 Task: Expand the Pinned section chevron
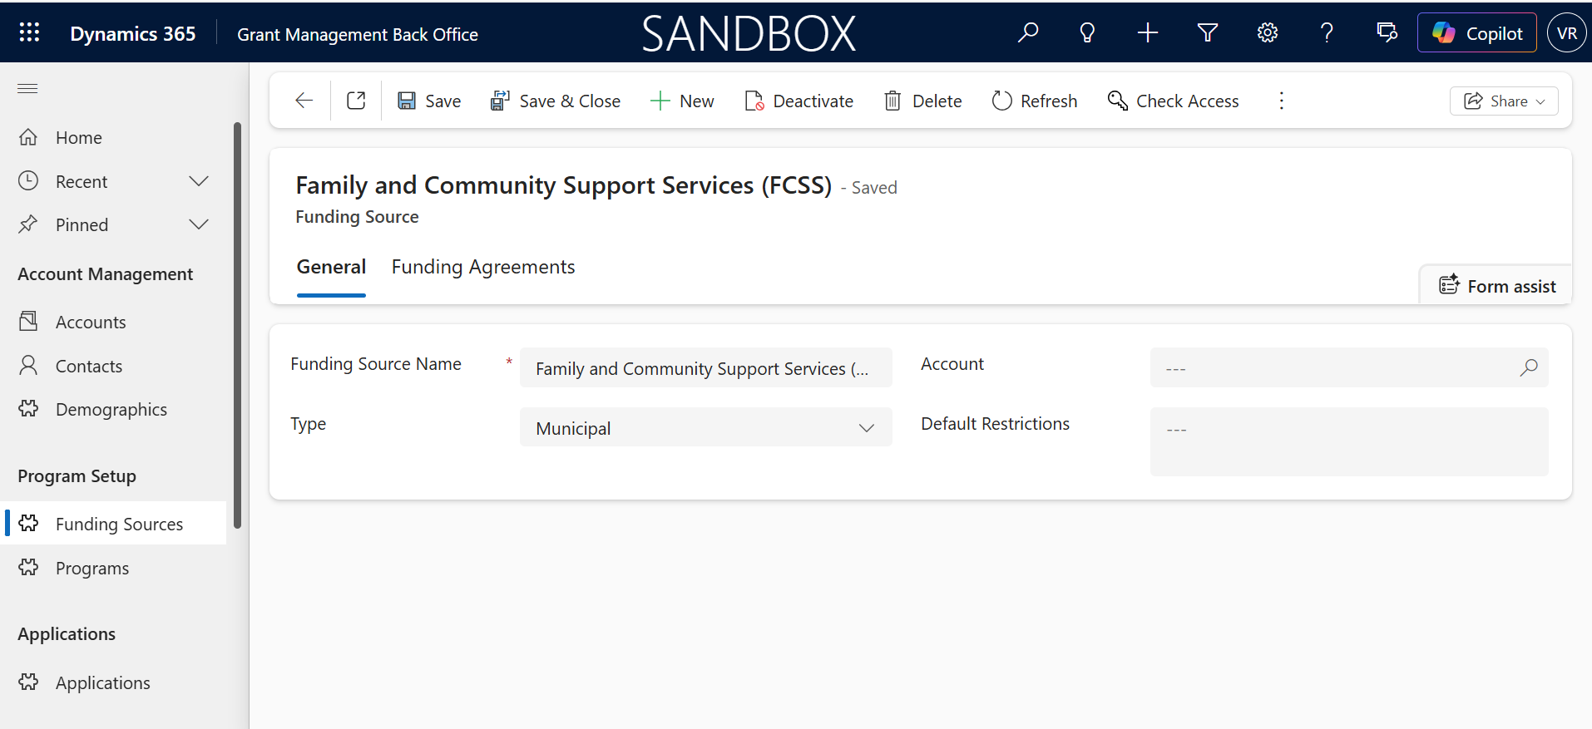pyautogui.click(x=199, y=224)
